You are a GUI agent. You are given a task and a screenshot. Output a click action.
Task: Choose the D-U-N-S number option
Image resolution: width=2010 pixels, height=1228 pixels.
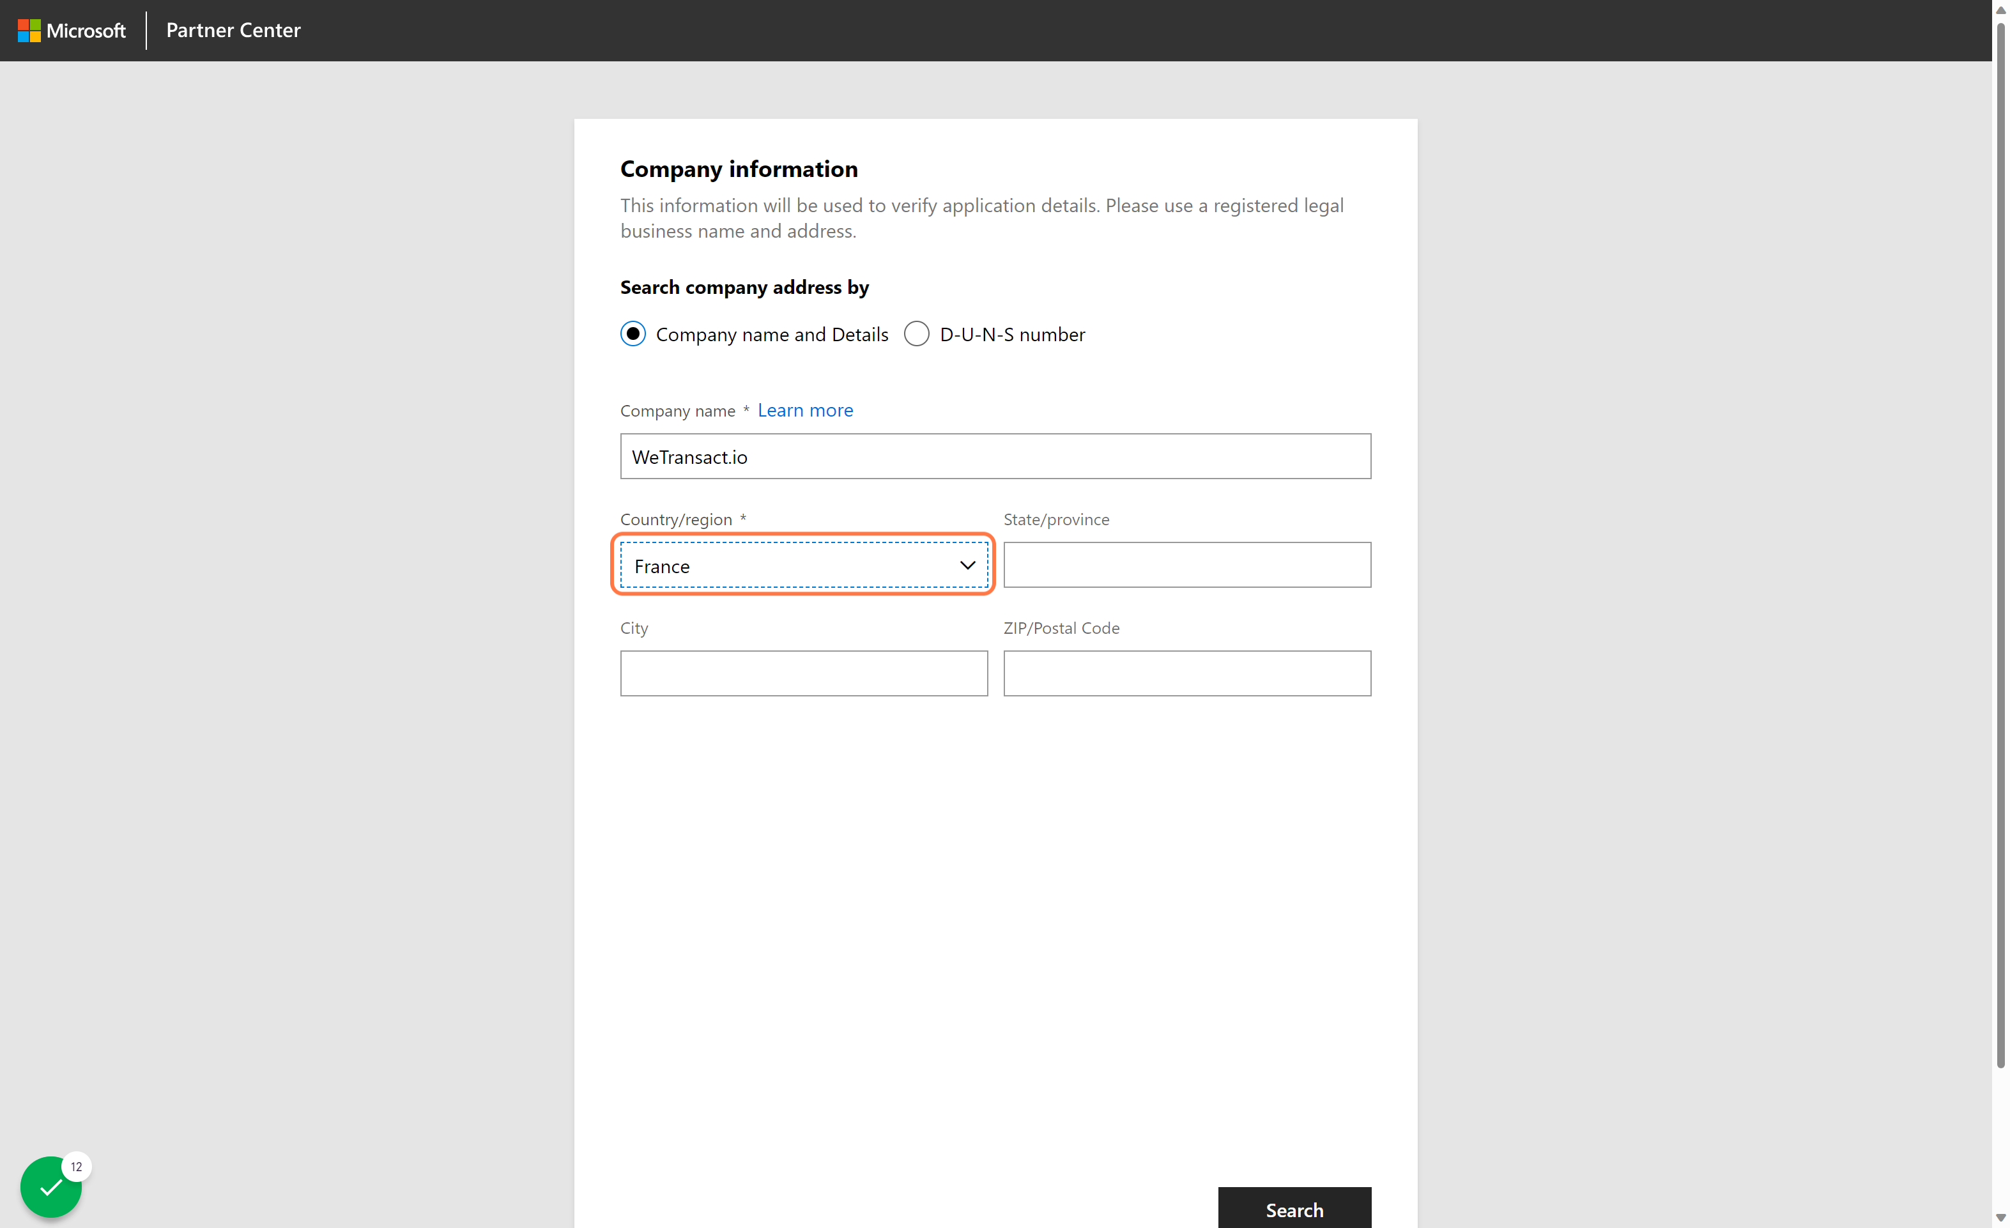pyautogui.click(x=917, y=334)
